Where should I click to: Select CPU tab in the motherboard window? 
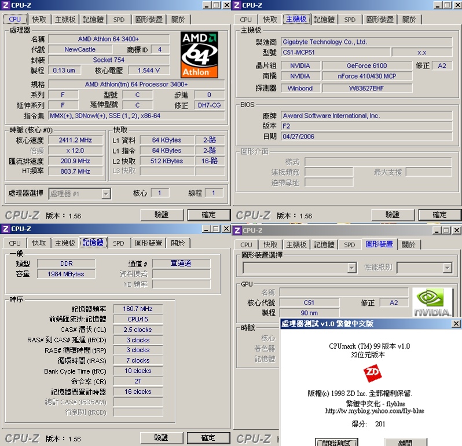[x=245, y=20]
